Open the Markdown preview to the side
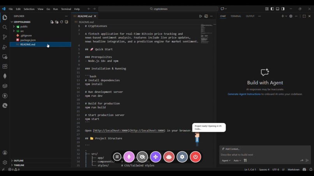This screenshot has width=314, height=176. tap(206, 16)
